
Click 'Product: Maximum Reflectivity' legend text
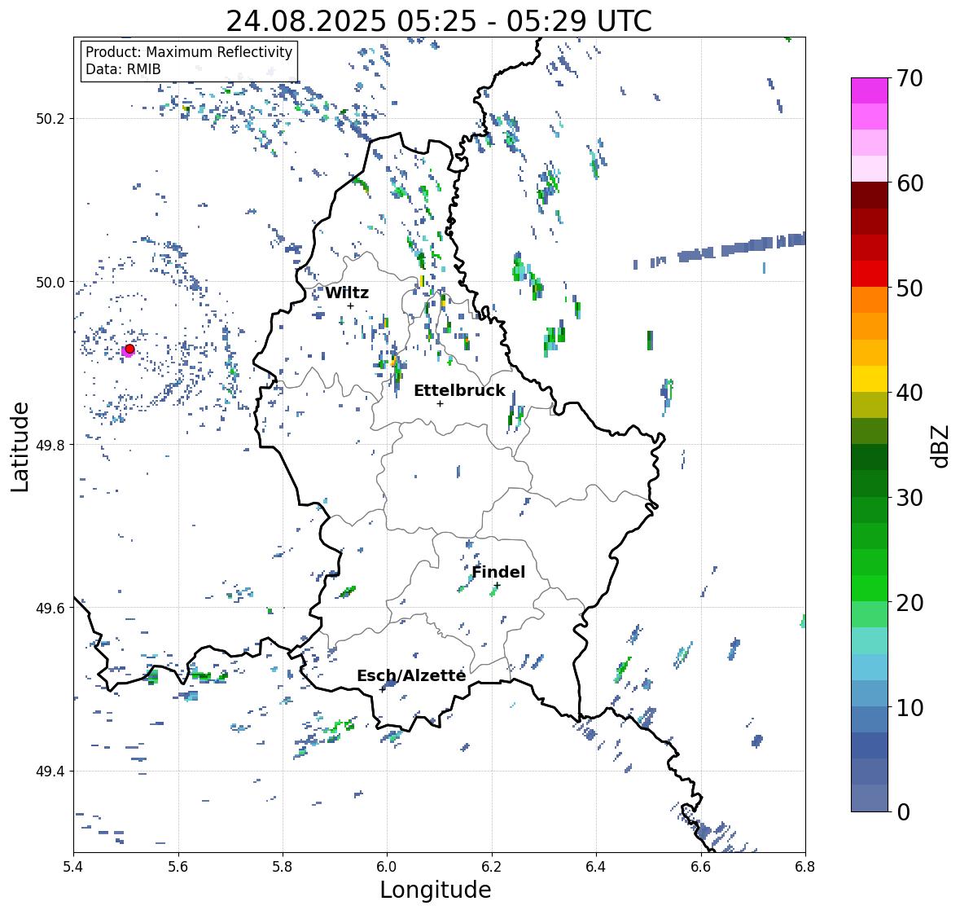pos(189,52)
